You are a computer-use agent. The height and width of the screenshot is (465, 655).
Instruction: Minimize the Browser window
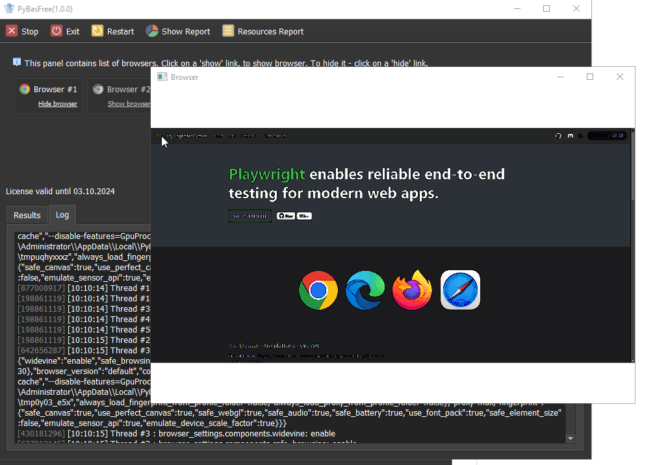(561, 77)
